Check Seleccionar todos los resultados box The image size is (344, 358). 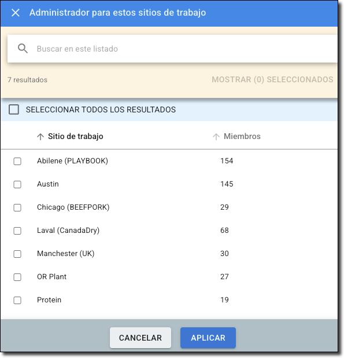pos(14,109)
